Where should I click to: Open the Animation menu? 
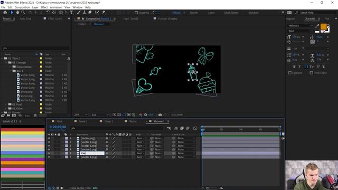tap(56, 7)
